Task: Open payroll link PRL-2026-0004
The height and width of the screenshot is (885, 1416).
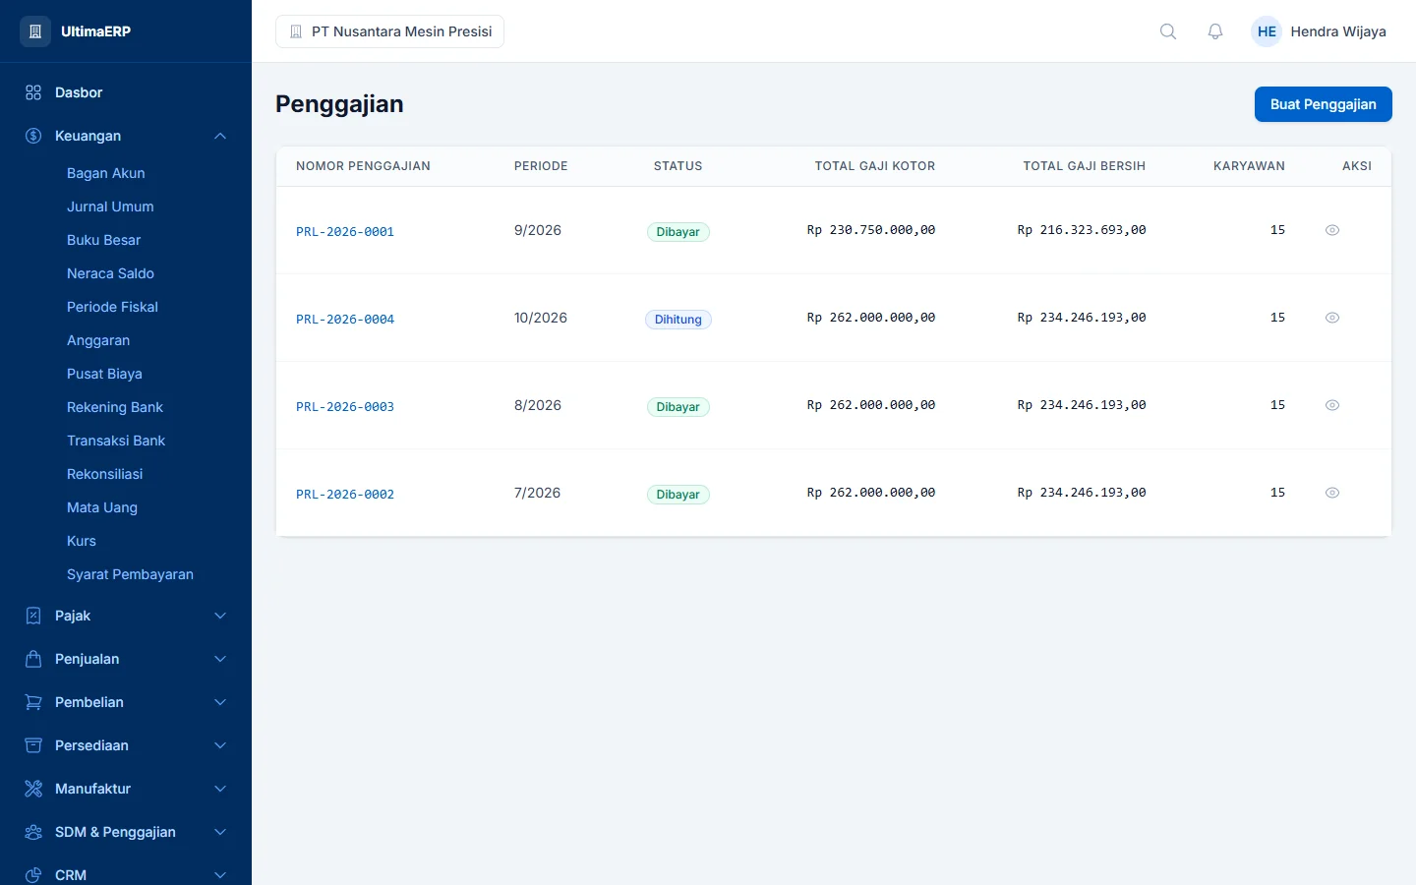Action: pyautogui.click(x=345, y=320)
